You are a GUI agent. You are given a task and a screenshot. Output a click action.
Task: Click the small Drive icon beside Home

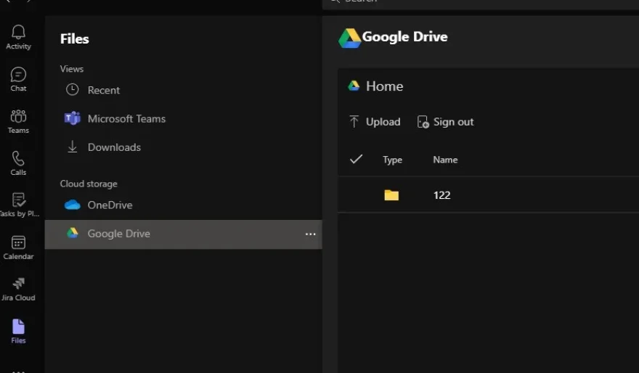pyautogui.click(x=354, y=86)
